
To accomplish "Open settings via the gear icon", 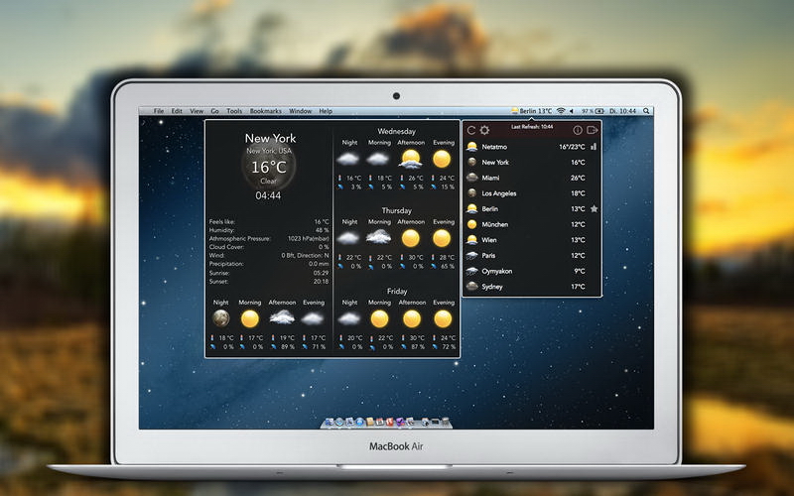I will pyautogui.click(x=484, y=130).
